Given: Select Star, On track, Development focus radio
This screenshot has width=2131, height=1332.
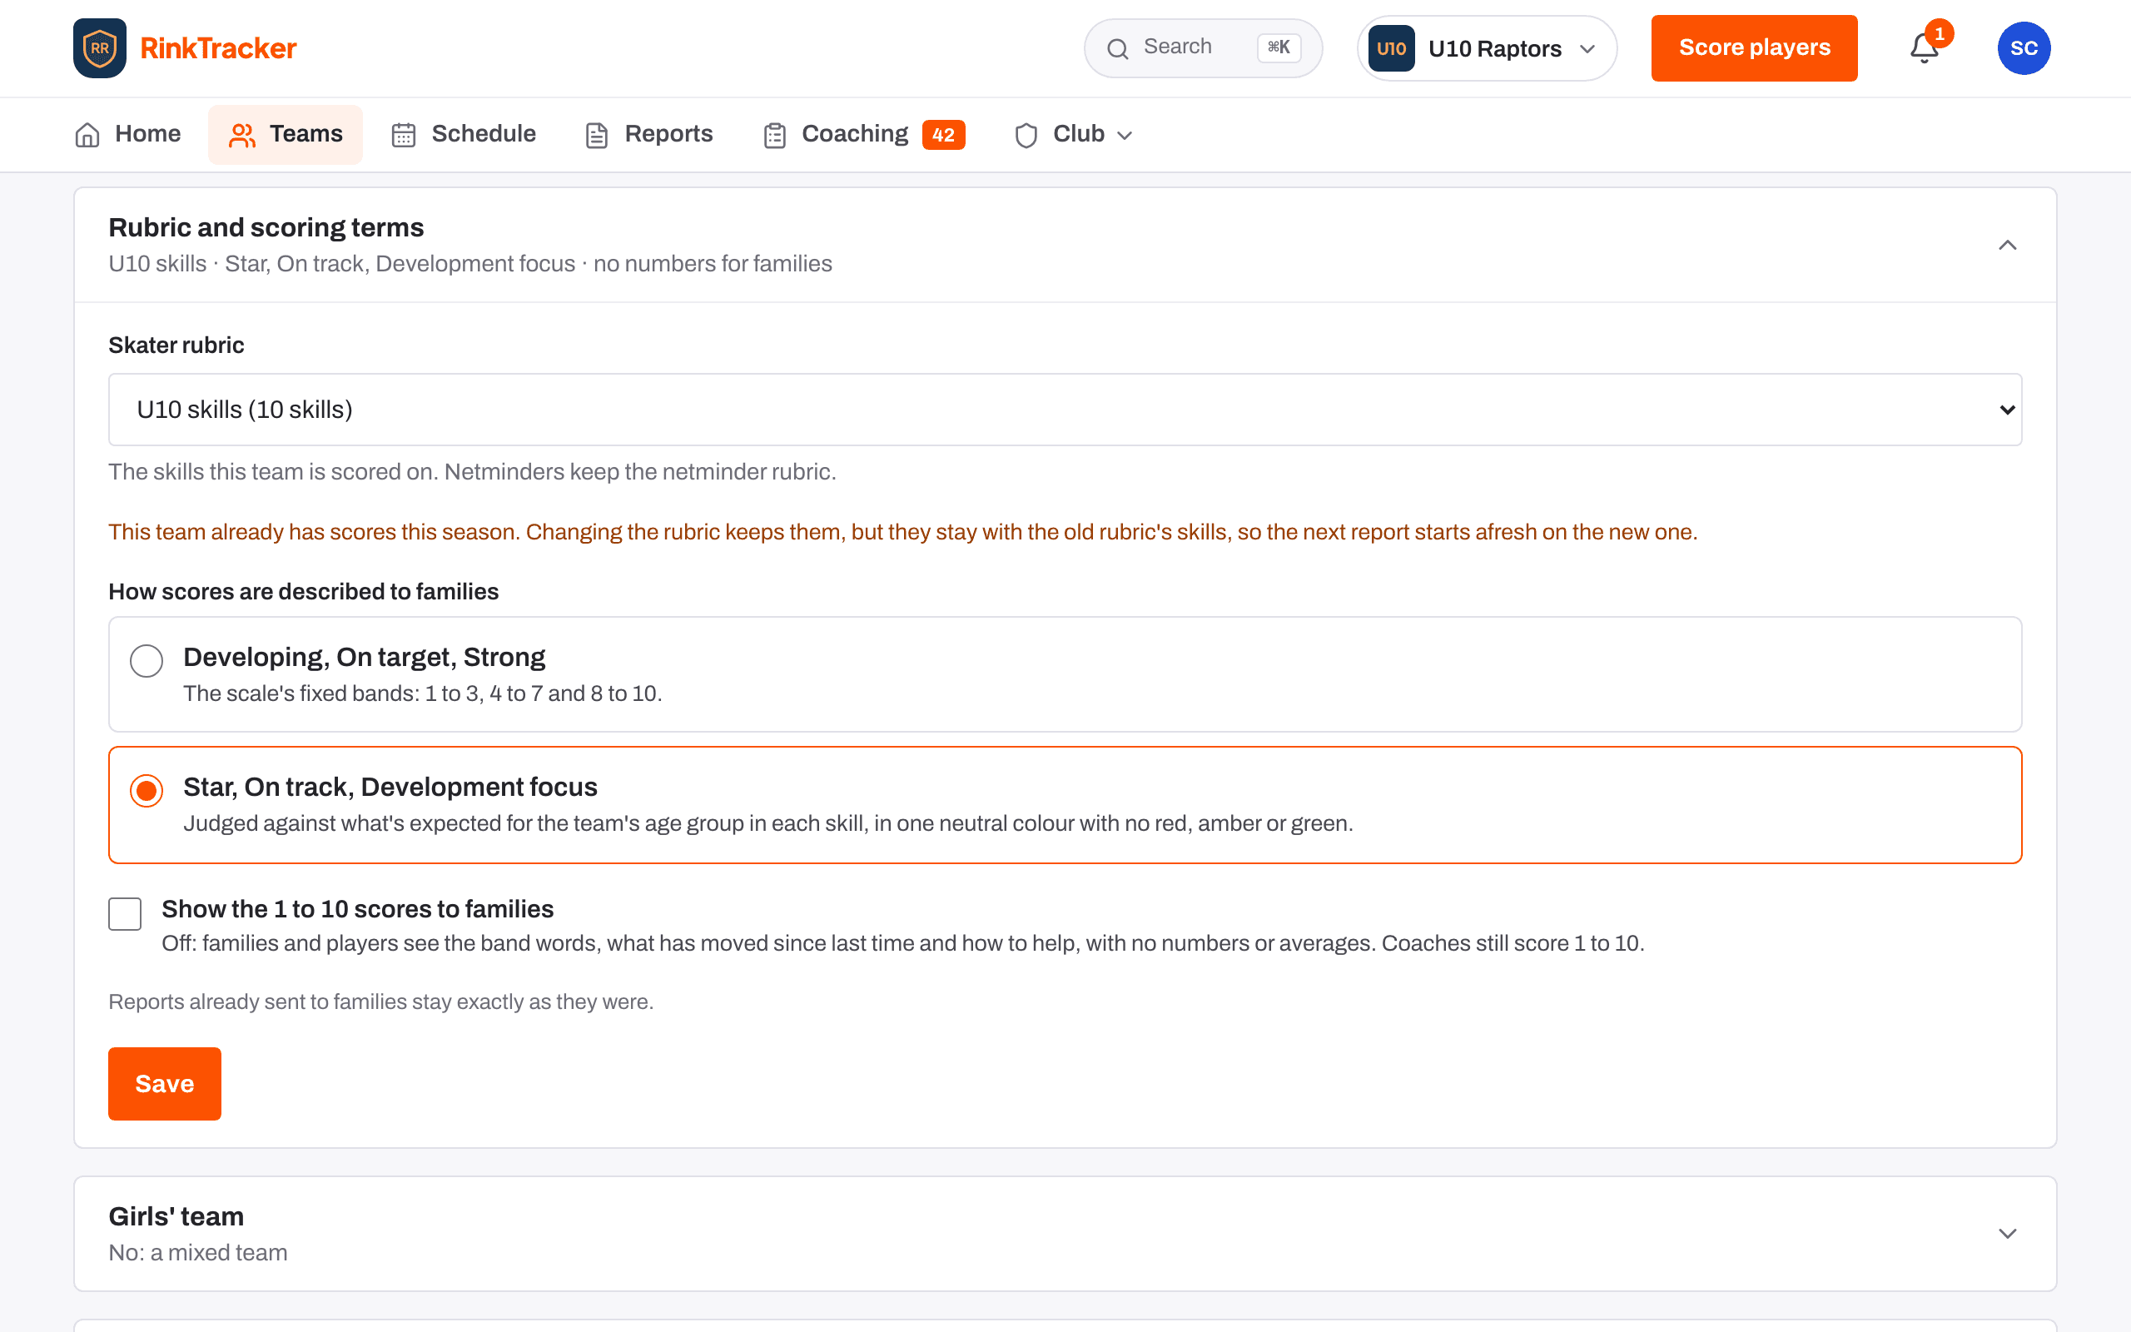Looking at the screenshot, I should coord(147,790).
